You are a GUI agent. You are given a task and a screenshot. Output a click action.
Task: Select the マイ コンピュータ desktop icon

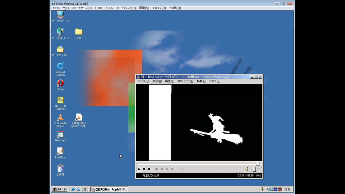[x=60, y=17]
